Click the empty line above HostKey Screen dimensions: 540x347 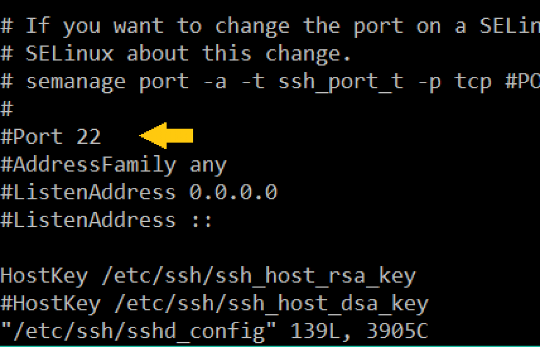pos(149,248)
